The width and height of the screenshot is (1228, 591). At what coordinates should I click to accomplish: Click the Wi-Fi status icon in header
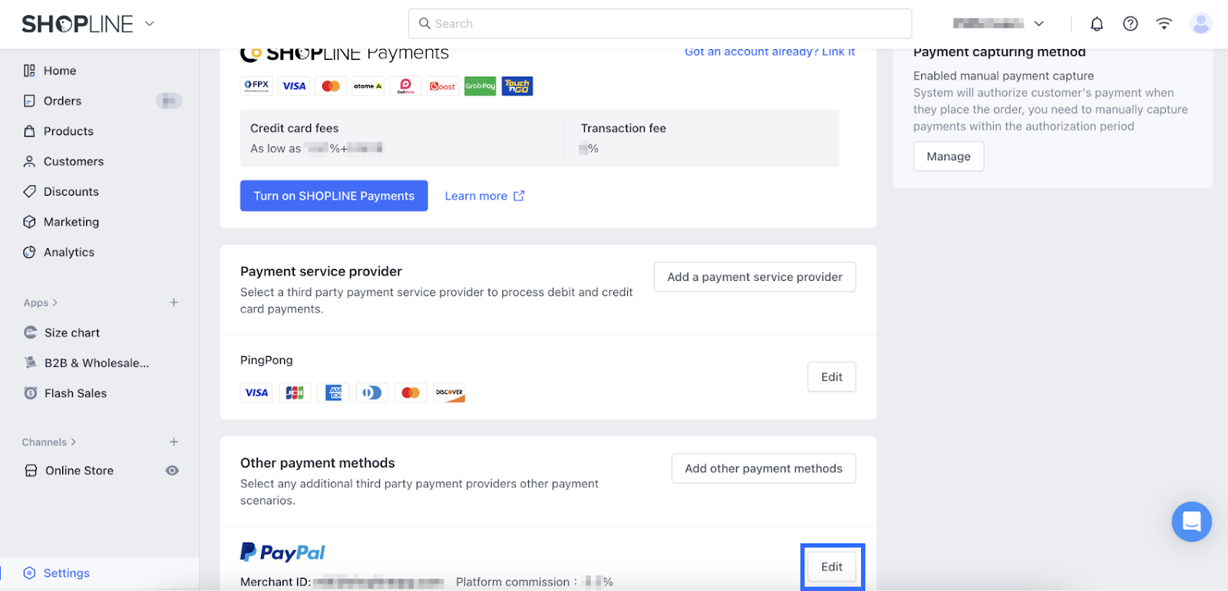[1164, 24]
